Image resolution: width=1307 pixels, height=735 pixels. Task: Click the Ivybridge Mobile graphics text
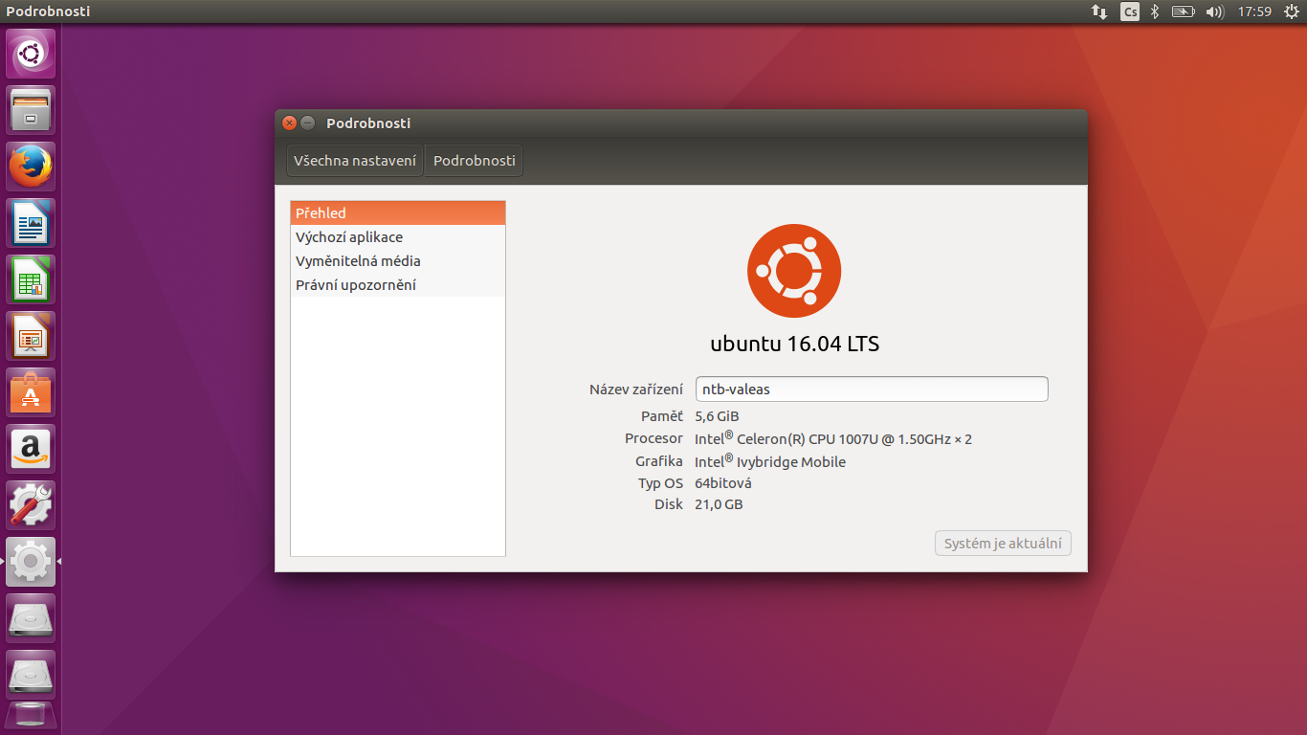pos(770,461)
